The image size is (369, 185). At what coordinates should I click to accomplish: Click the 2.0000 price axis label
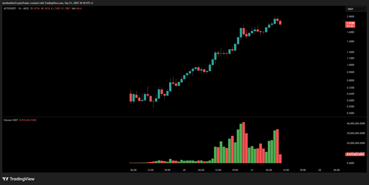tap(350, 17)
